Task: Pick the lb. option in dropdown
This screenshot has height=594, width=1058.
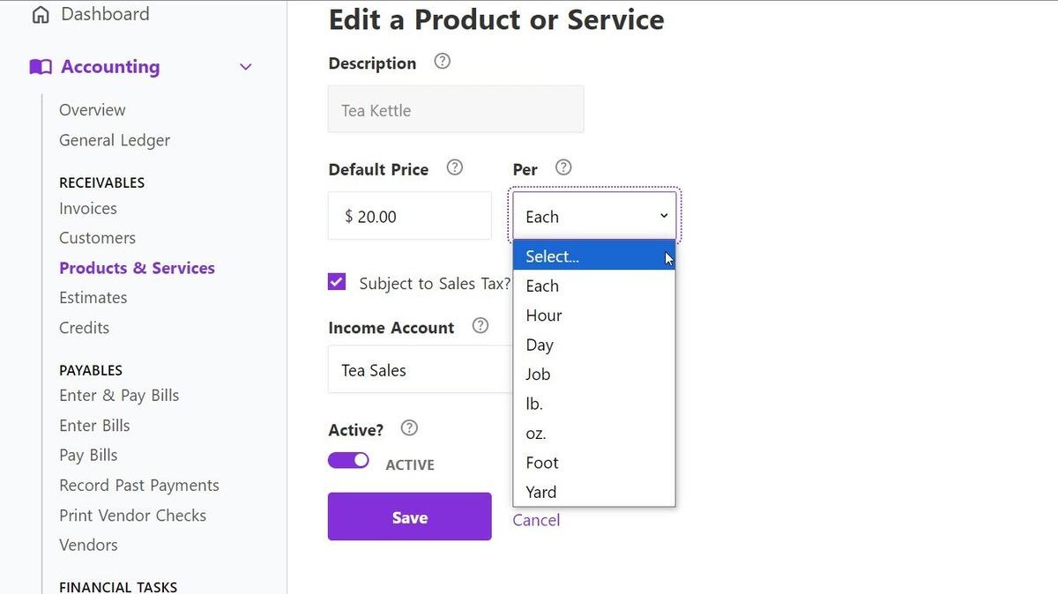Action: (534, 404)
